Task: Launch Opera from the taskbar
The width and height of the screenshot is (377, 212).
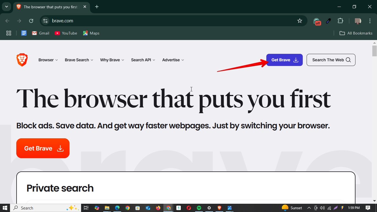Action: coord(189,208)
